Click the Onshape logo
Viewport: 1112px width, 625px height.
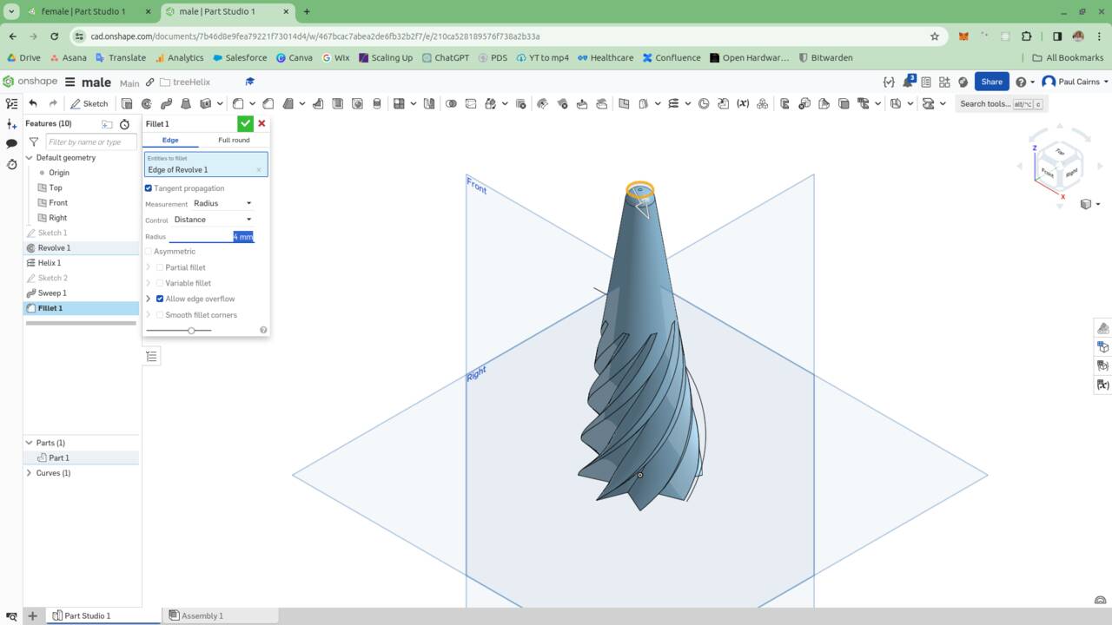pyautogui.click(x=30, y=82)
